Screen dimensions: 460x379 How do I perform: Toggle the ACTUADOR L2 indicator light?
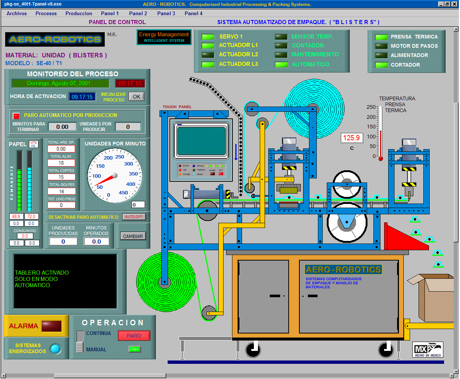point(208,55)
